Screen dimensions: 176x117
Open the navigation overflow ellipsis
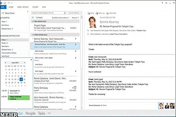49,113
